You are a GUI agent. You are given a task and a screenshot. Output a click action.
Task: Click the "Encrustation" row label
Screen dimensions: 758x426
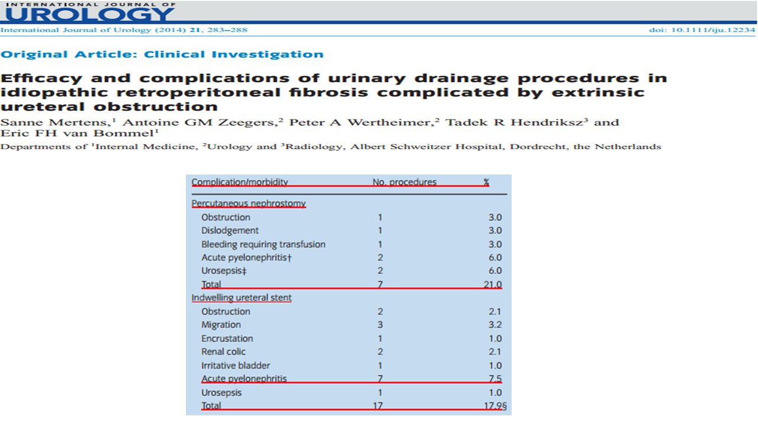click(x=227, y=338)
